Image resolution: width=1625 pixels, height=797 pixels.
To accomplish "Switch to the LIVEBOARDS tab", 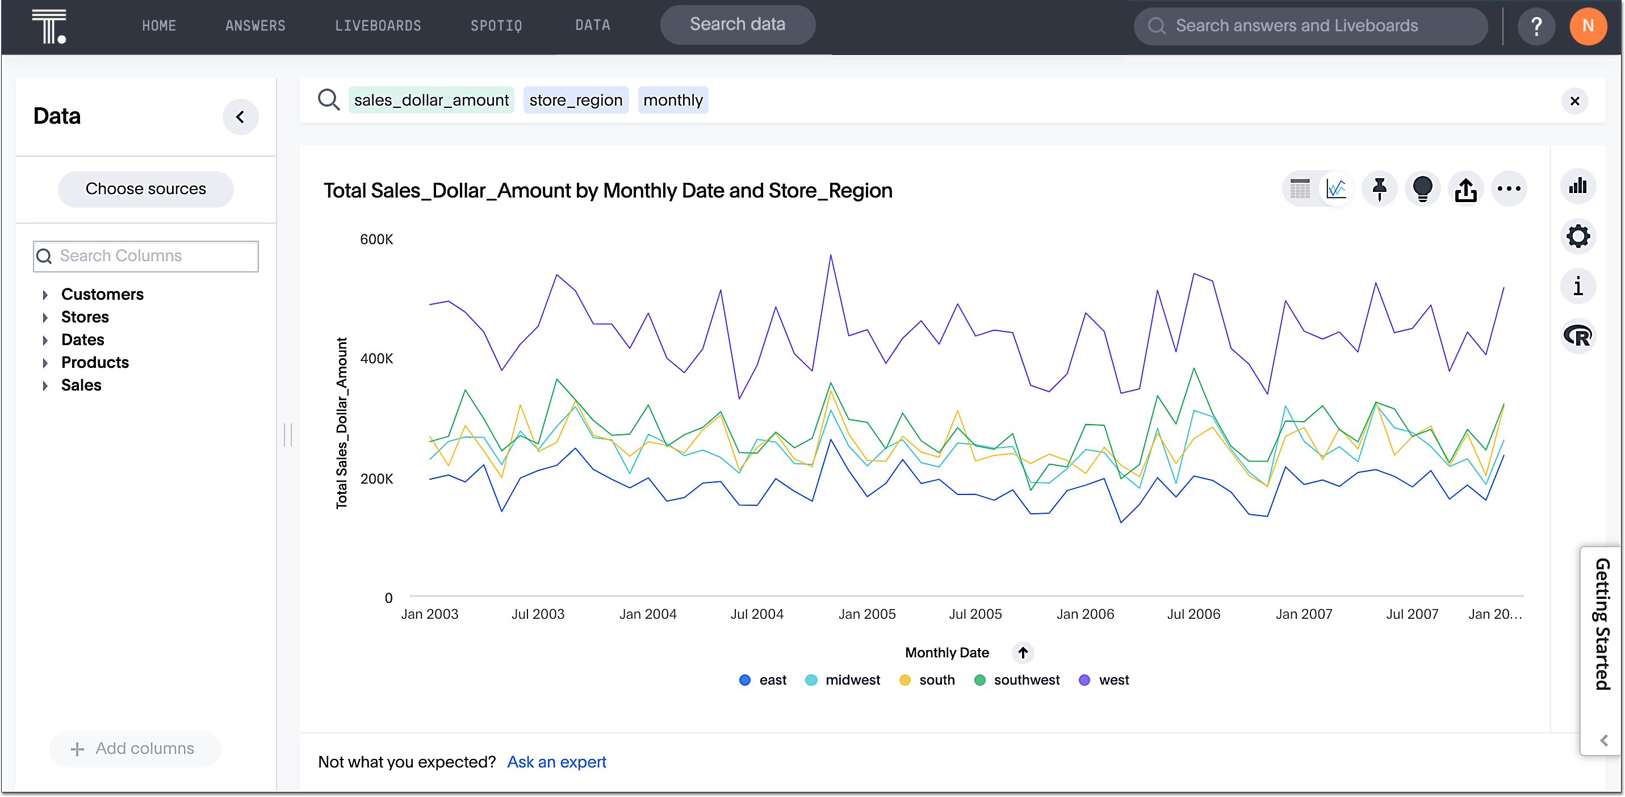I will pyautogui.click(x=379, y=25).
